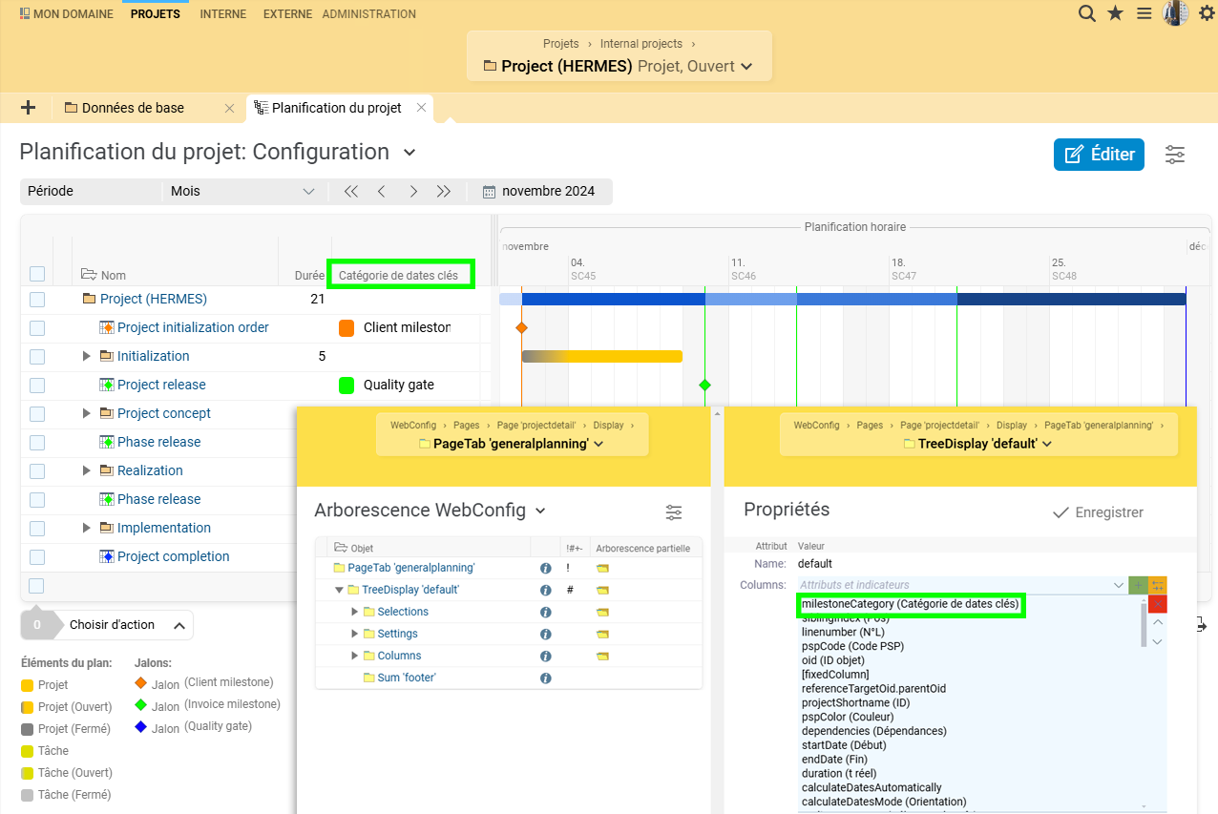
Task: Open the settings gear icon
Action: point(1207,13)
